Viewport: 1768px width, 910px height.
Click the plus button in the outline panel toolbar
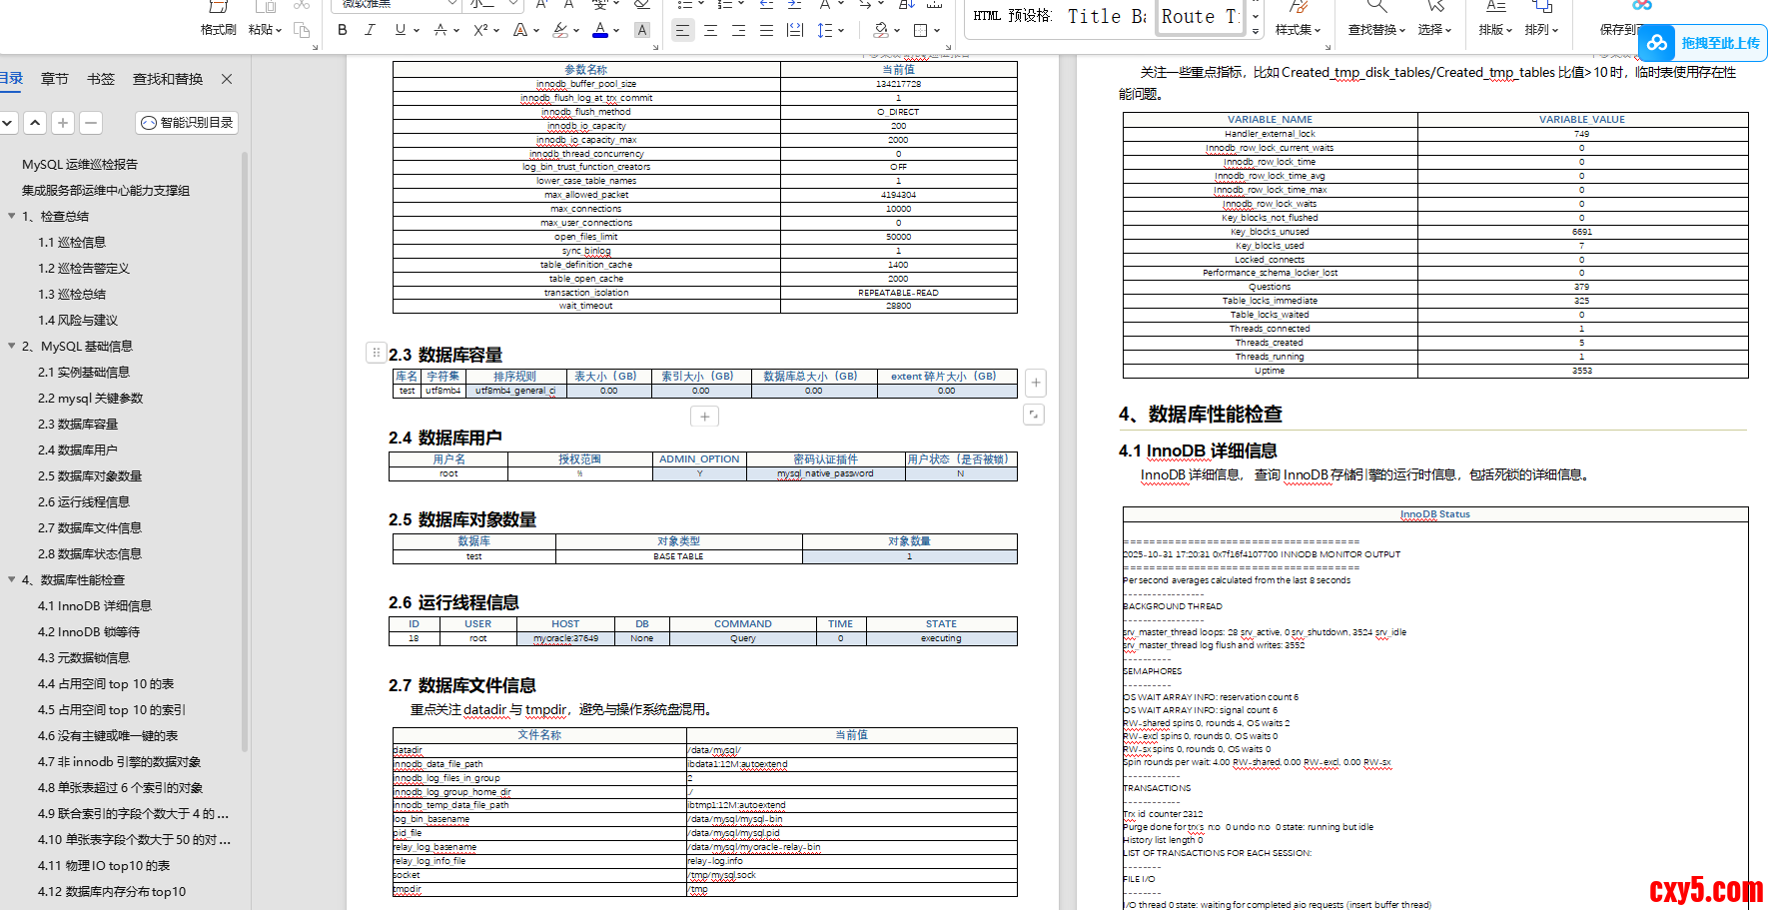(x=63, y=123)
